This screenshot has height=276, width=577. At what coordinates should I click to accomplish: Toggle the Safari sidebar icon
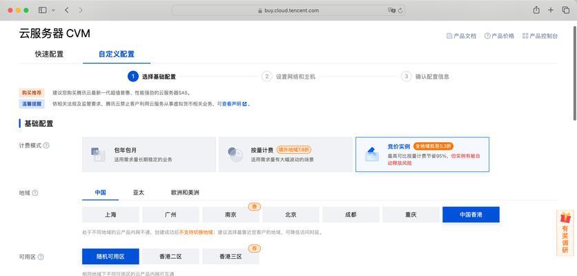42,10
